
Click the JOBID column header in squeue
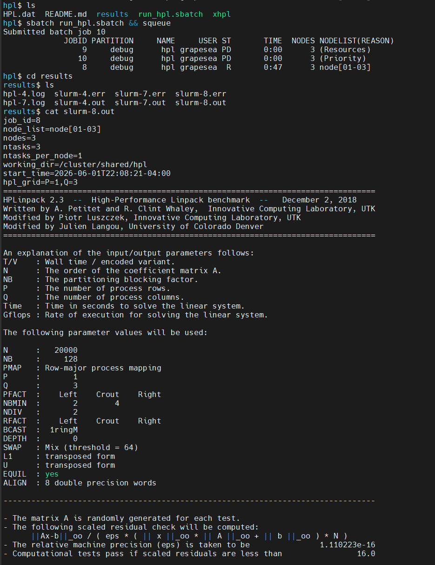[75, 41]
